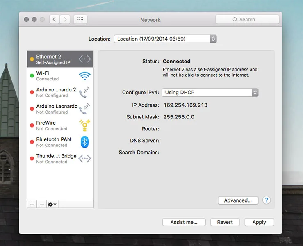
Task: Click the Bluetooth PAN icon
Action: coord(84,142)
